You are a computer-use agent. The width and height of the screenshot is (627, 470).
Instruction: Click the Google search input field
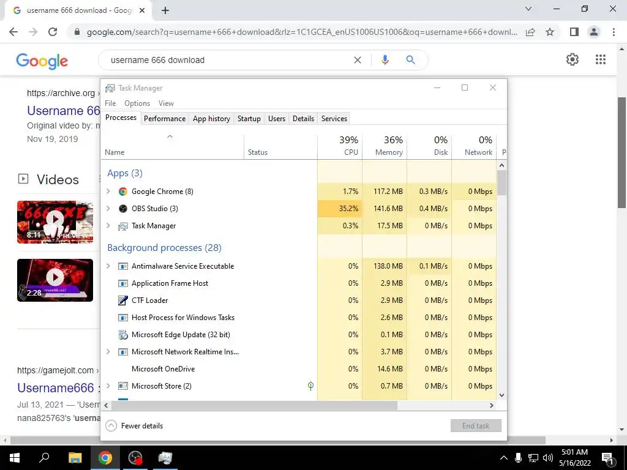230,60
